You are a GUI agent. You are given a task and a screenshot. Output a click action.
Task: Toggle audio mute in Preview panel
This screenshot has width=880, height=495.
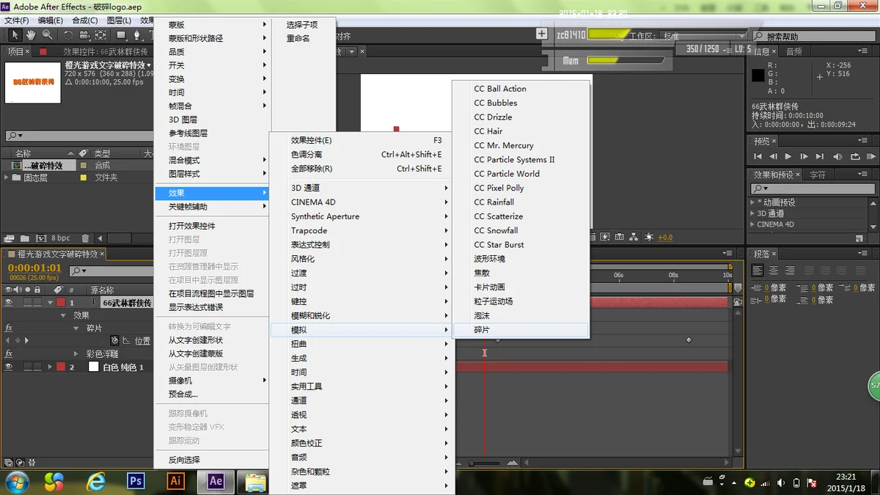coord(837,156)
